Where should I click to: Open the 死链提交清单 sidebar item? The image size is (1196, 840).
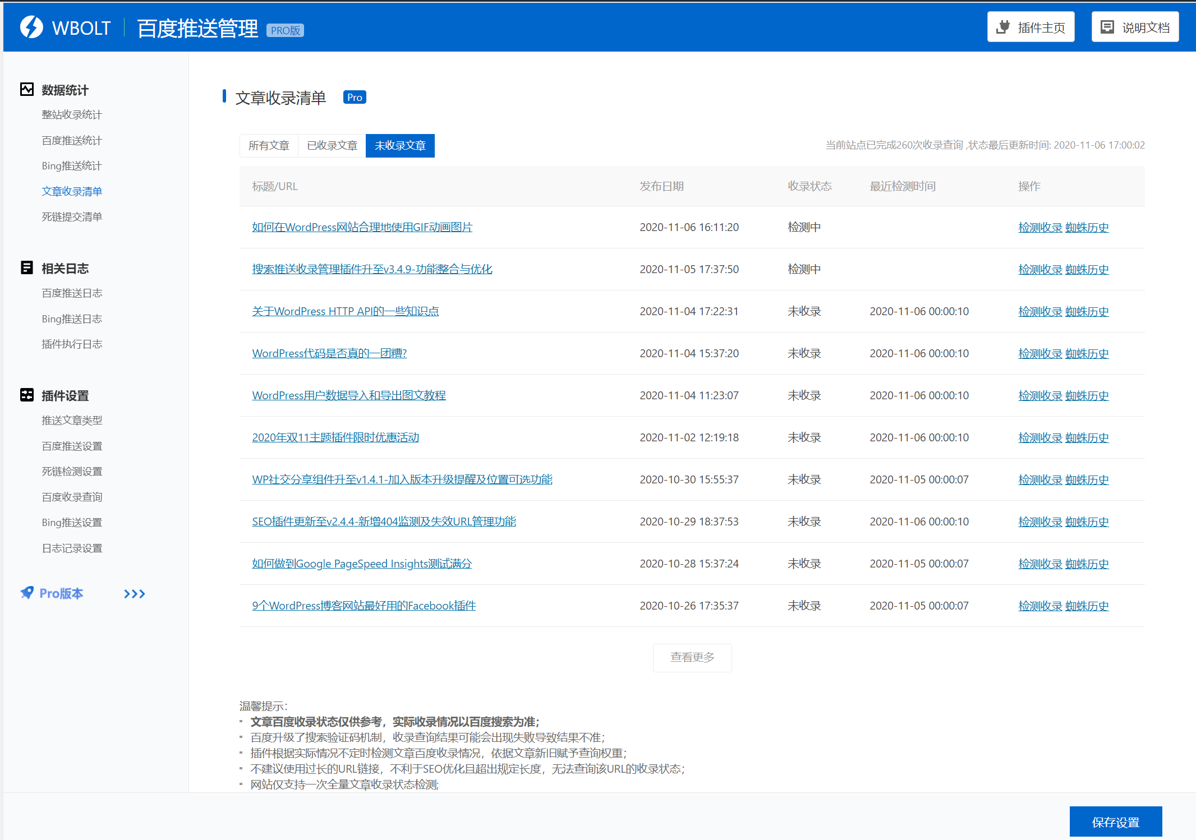pos(72,216)
